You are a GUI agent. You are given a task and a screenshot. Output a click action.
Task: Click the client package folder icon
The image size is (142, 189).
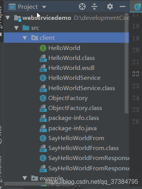pyautogui.click(x=35, y=38)
